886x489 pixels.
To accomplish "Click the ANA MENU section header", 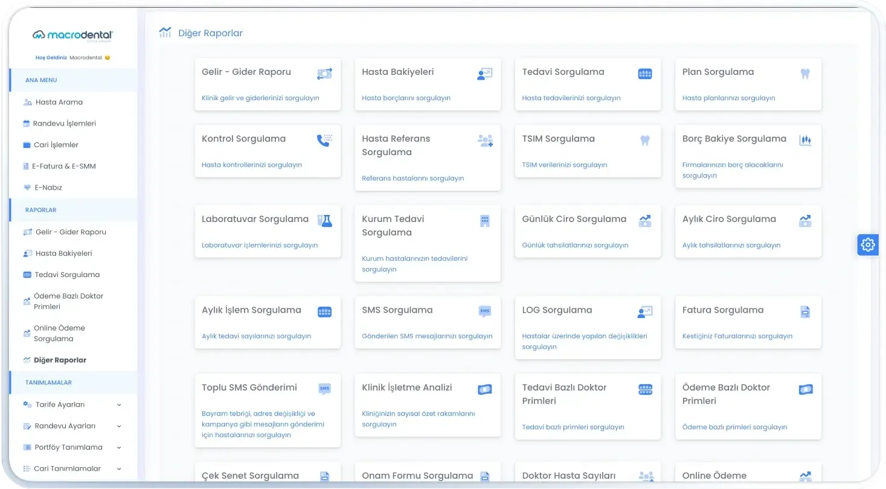I will click(41, 80).
